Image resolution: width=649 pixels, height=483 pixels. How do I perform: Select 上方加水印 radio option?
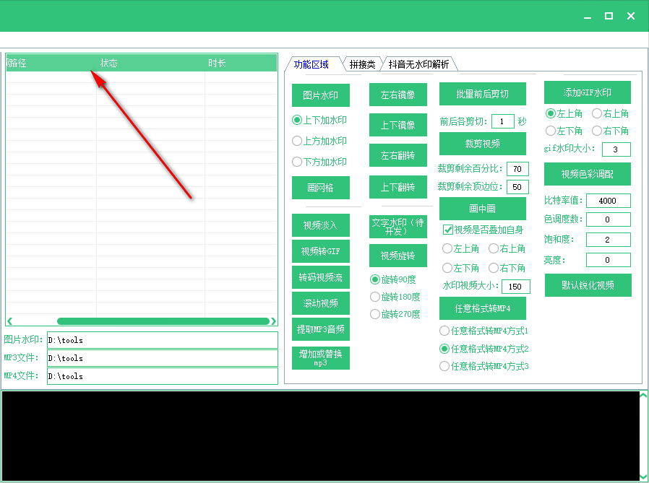point(319,141)
